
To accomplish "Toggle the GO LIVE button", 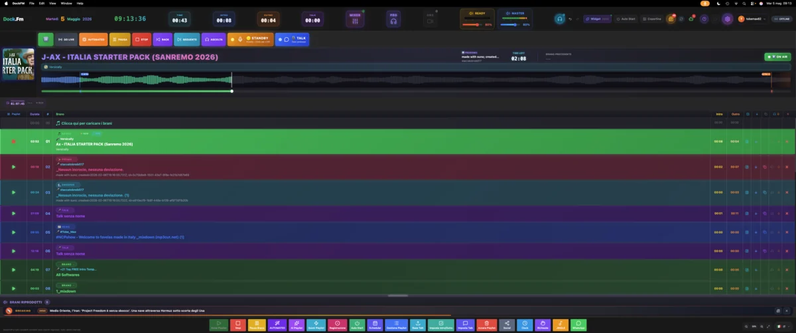I will coord(66,40).
